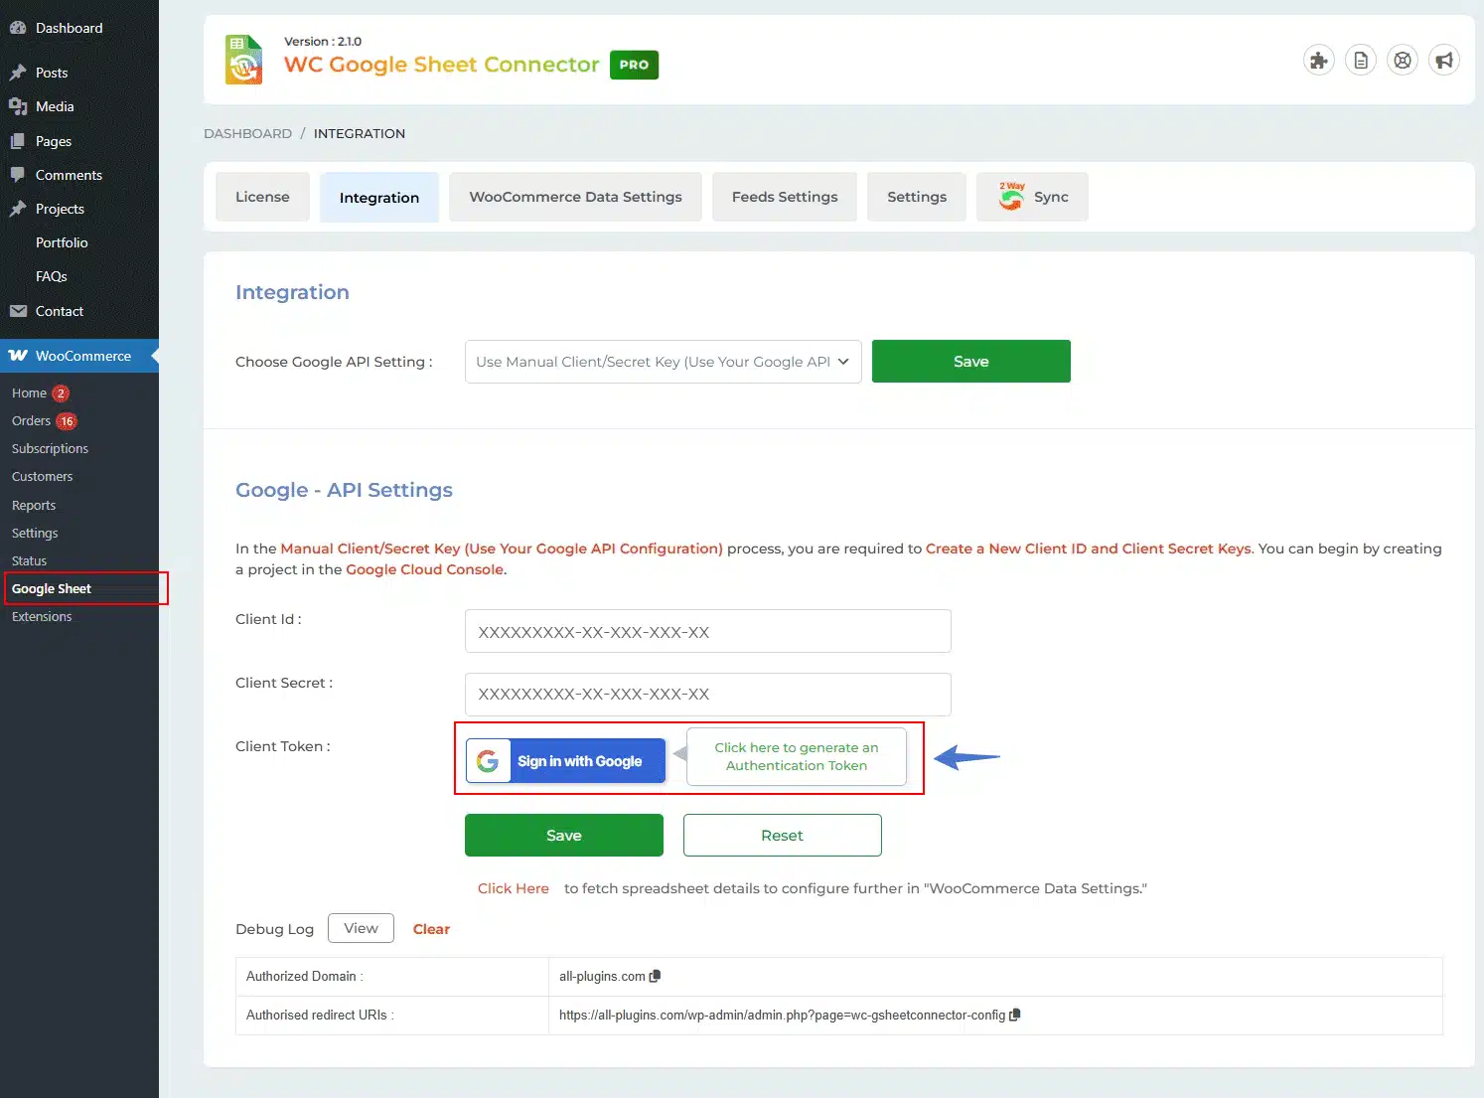Click the WC Google Sheet Connector logo
1484x1098 pixels.
(x=244, y=61)
